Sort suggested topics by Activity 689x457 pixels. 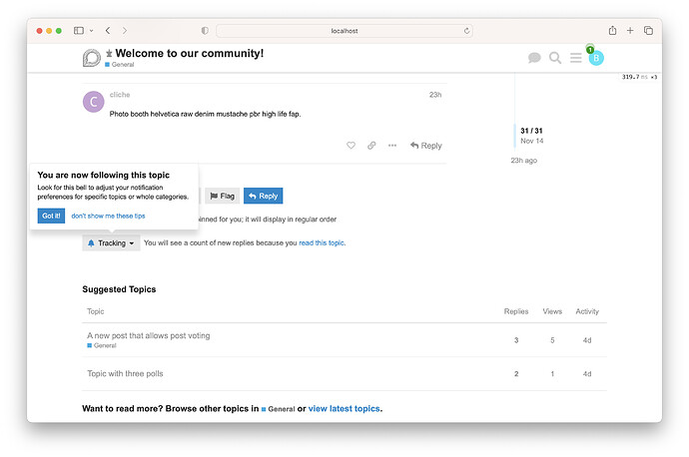tap(587, 311)
